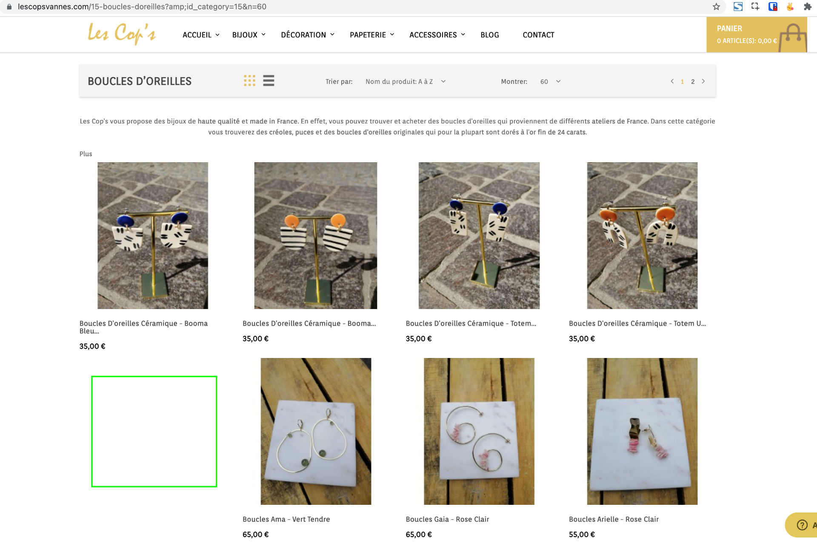
Task: Click the Boucles Ama hoop earrings image
Action: 316,431
